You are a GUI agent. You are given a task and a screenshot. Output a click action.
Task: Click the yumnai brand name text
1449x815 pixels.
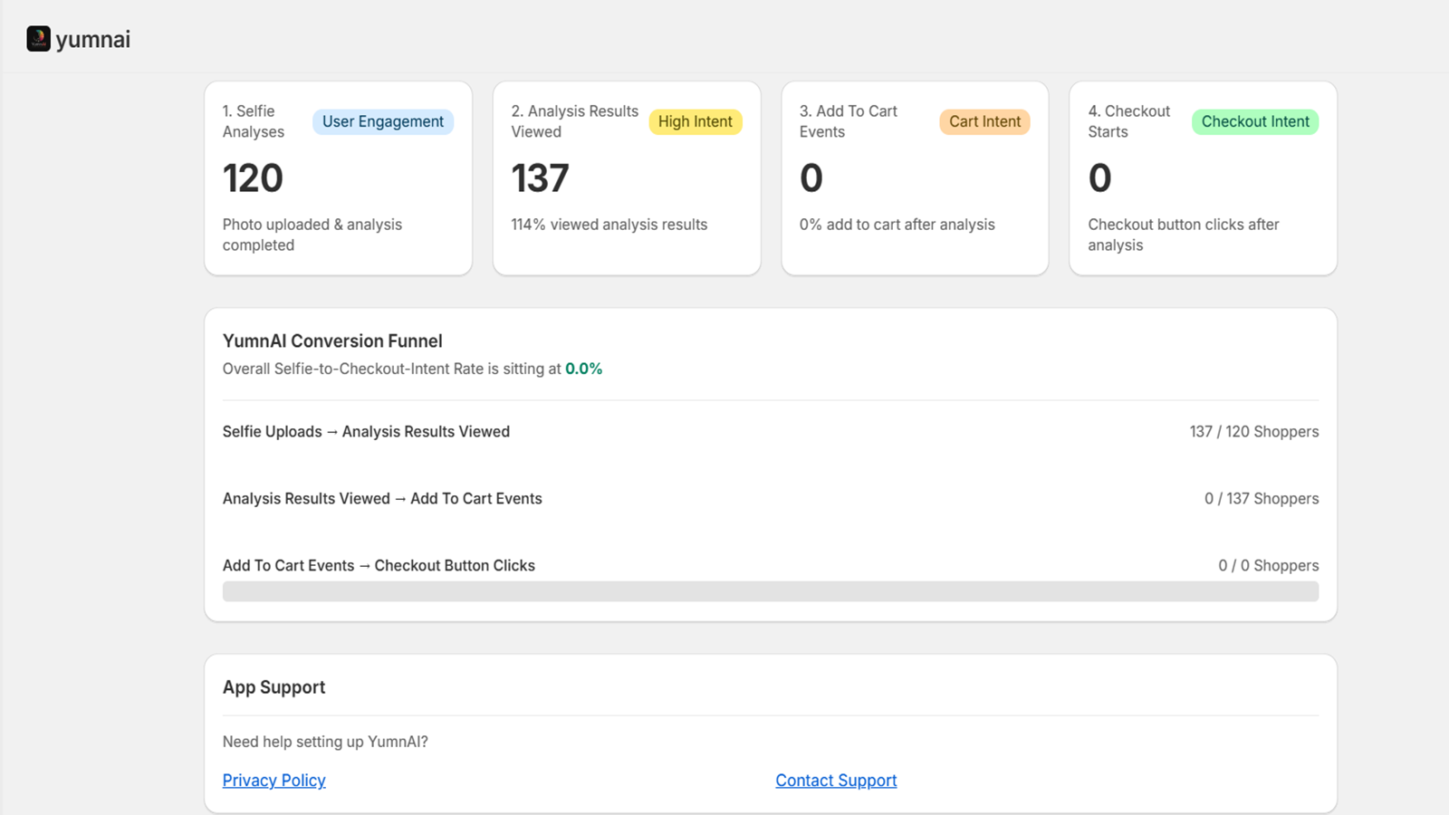(x=93, y=40)
